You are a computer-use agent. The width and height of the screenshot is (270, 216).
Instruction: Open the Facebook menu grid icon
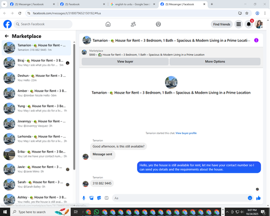[239, 24]
